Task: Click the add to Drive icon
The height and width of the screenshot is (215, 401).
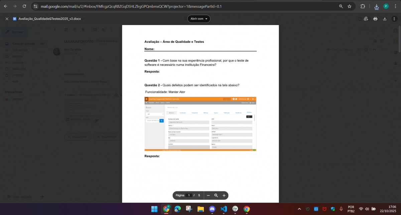Action: pos(366,19)
